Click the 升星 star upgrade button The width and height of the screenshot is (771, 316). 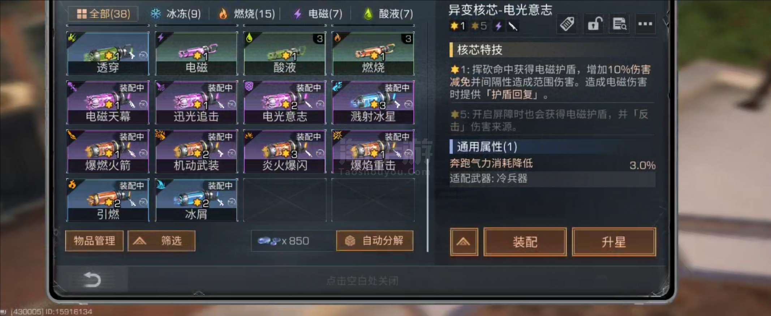pyautogui.click(x=614, y=242)
